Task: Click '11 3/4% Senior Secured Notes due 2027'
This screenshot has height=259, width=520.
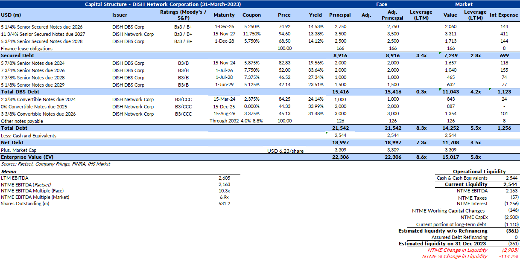Action: pos(43,34)
